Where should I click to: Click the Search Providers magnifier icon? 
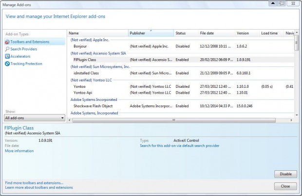tap(7, 49)
